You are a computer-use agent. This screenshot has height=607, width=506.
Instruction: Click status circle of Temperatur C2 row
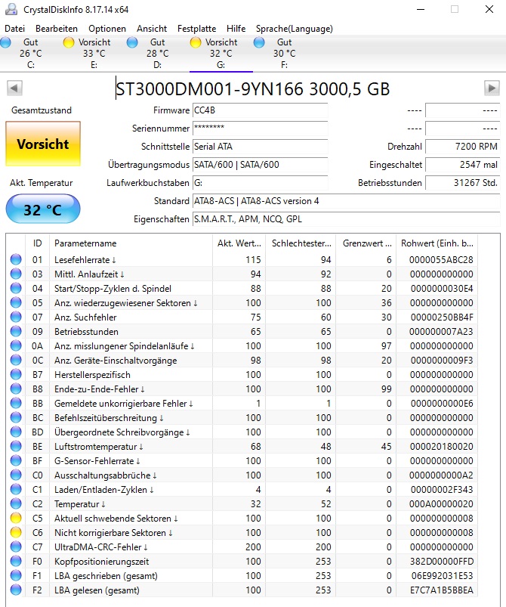coord(16,503)
